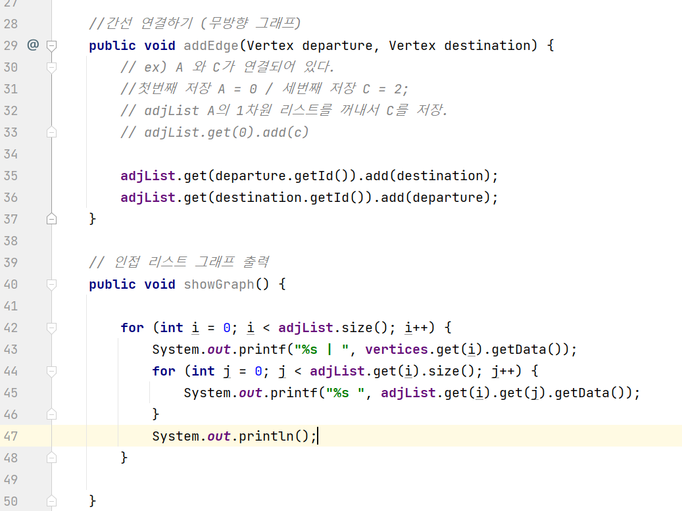Collapse the addEdge method fold on line 29

(51, 45)
